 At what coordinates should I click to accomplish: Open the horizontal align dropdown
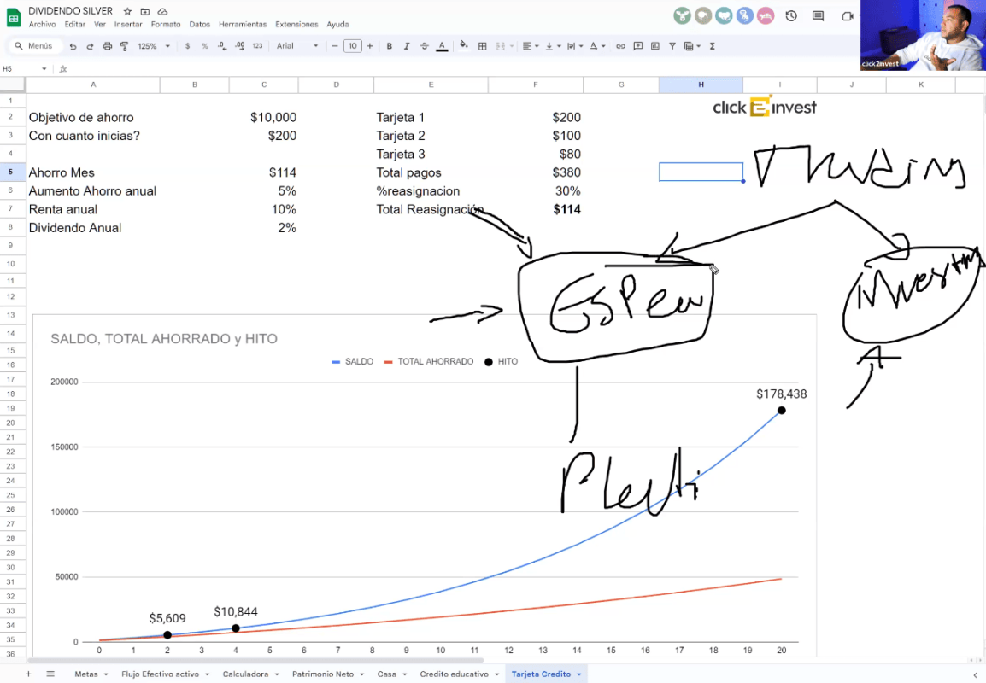click(x=531, y=46)
